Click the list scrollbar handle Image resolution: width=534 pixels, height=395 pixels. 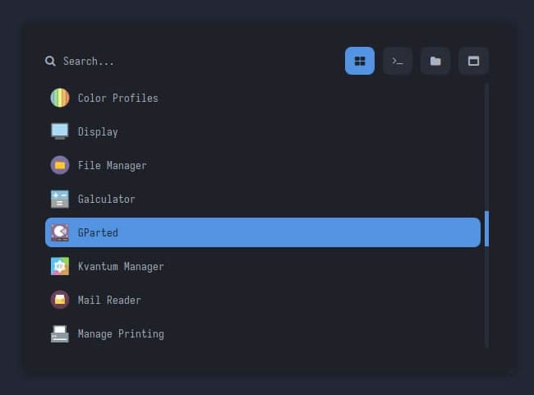[x=486, y=228]
